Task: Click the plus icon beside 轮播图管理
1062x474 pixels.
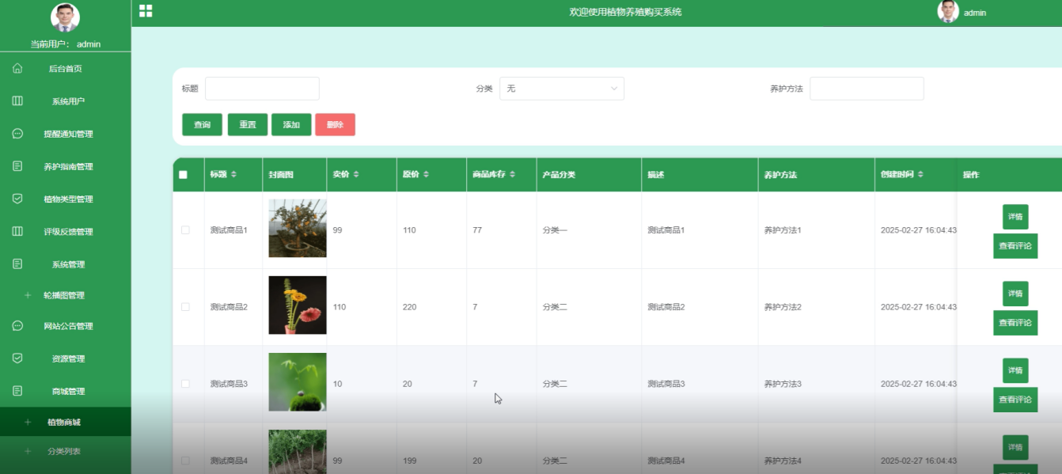Action: 28,295
